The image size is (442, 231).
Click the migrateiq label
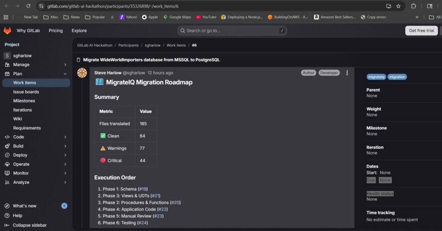tap(376, 77)
